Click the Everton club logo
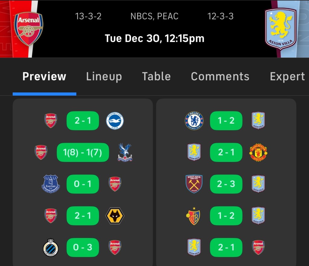 coord(50,184)
